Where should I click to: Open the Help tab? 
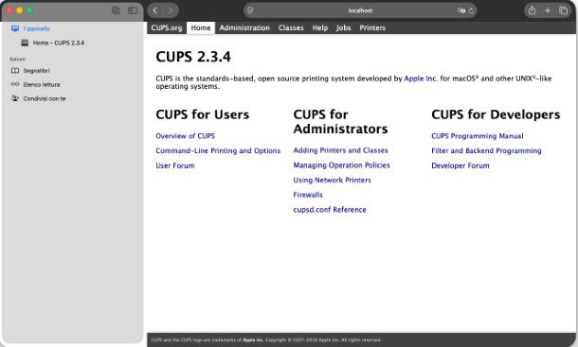pos(320,27)
